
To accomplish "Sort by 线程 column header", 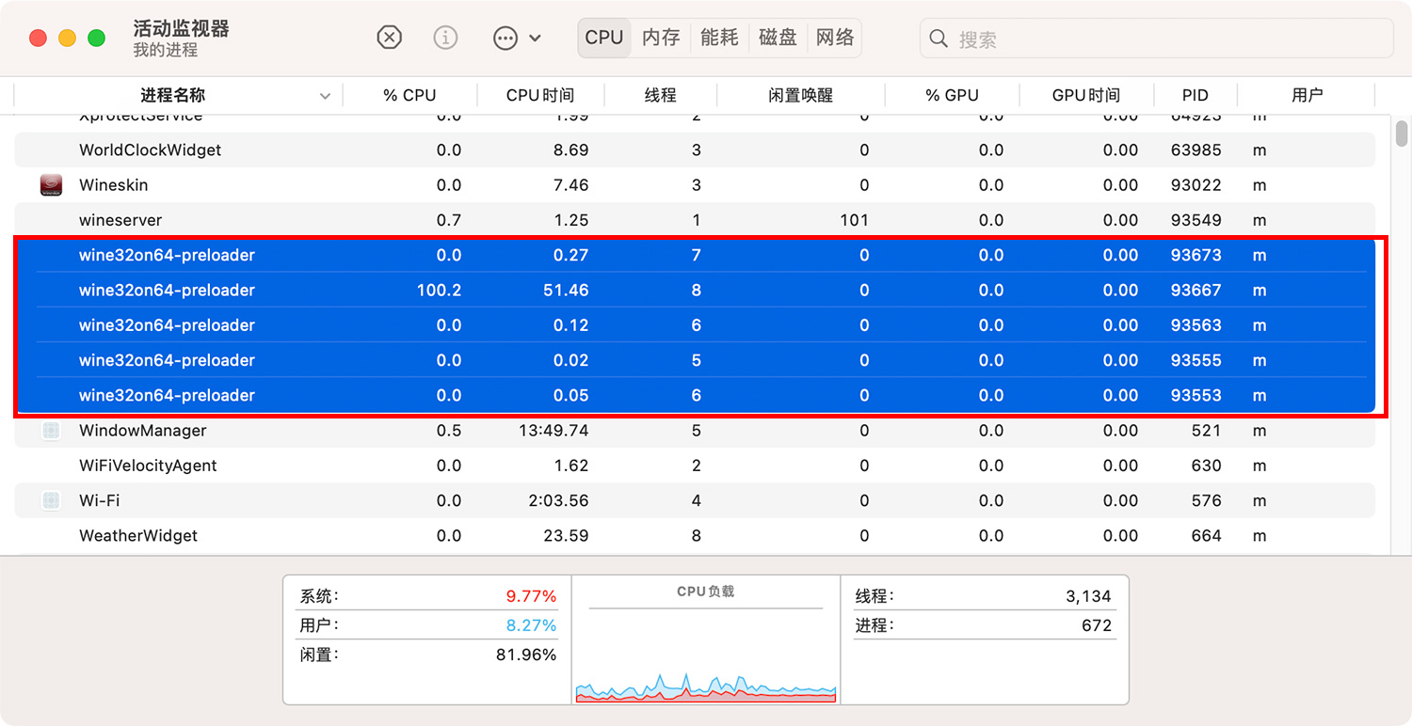I will [x=661, y=95].
